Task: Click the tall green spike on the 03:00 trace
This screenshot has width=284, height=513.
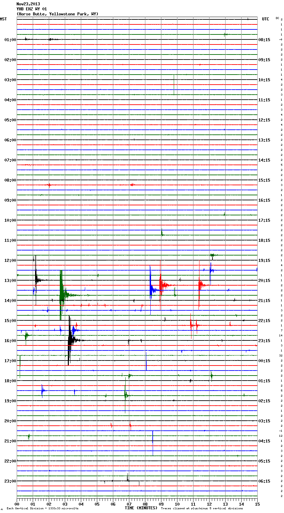Action: pos(174,85)
